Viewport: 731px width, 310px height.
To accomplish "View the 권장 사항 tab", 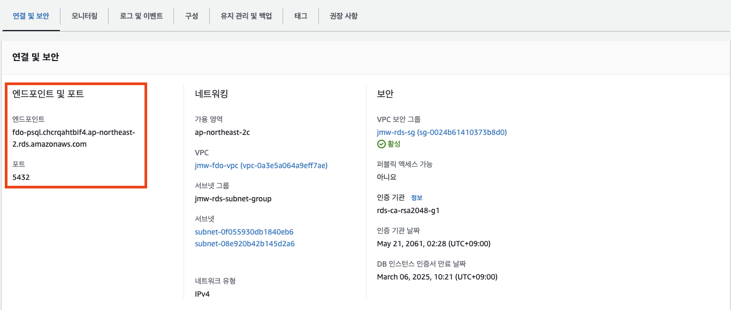I will tap(343, 16).
